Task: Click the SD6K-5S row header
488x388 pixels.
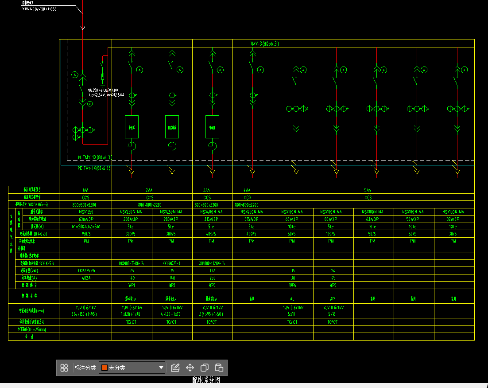Action: click(x=37, y=263)
